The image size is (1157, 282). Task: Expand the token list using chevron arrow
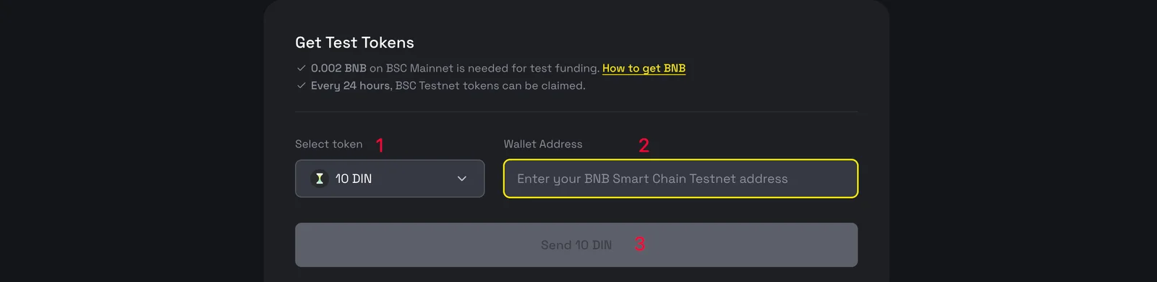click(462, 179)
